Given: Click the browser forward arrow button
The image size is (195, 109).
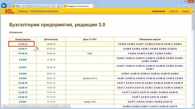Looking at the screenshot, I should 9,6.
